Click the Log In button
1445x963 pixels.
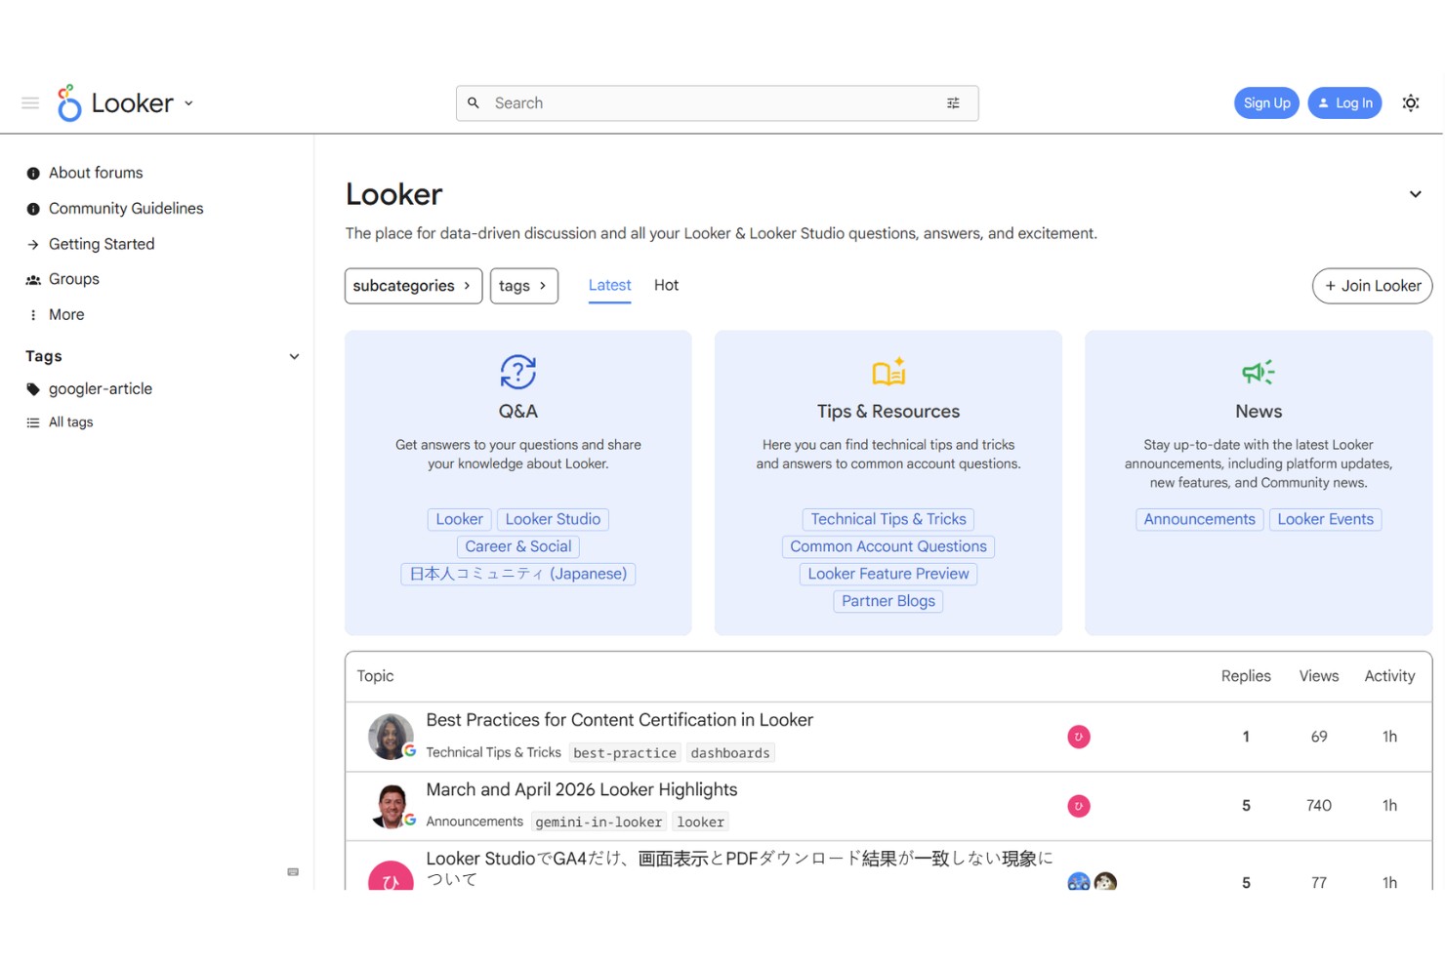coord(1344,102)
